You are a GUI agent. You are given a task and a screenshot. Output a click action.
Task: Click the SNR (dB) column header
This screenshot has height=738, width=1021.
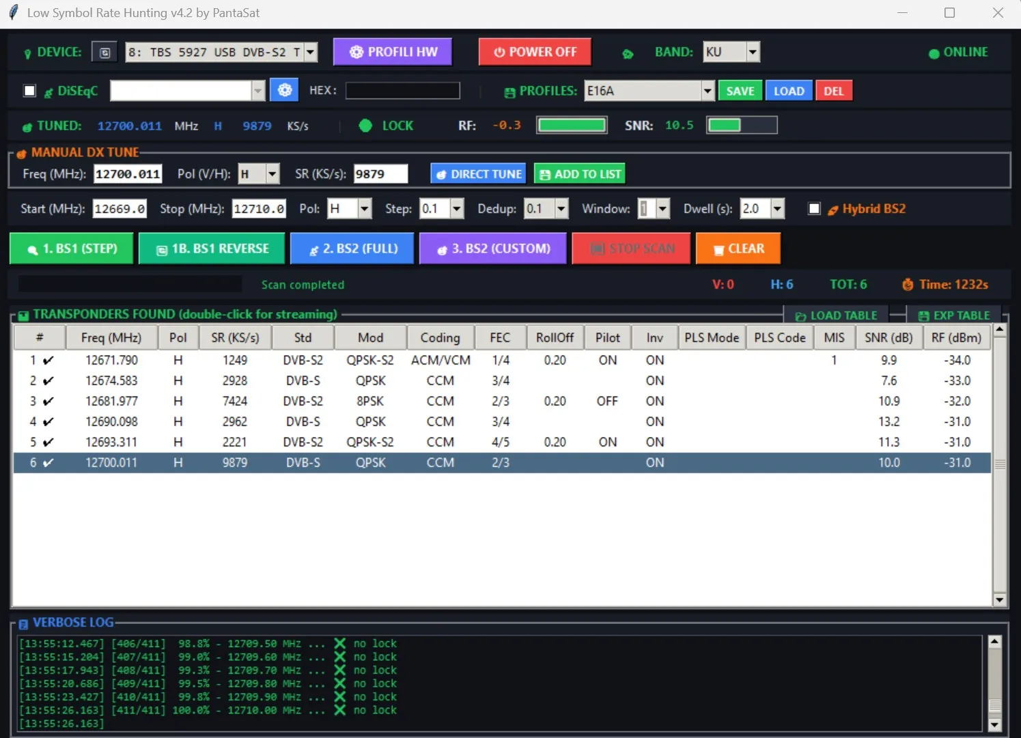pos(889,338)
